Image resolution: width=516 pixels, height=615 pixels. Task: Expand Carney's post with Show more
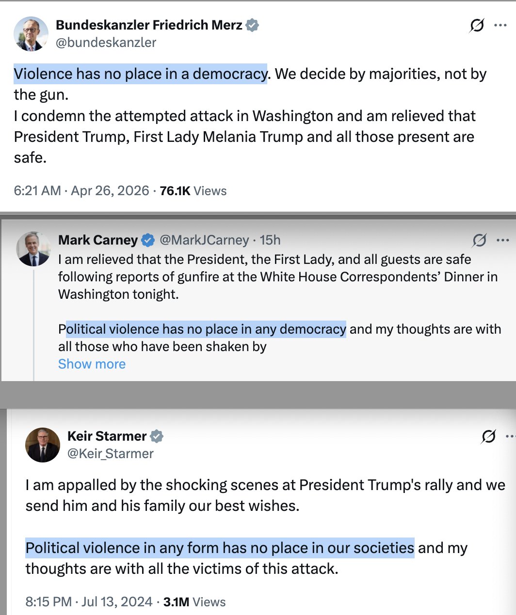[x=92, y=364]
